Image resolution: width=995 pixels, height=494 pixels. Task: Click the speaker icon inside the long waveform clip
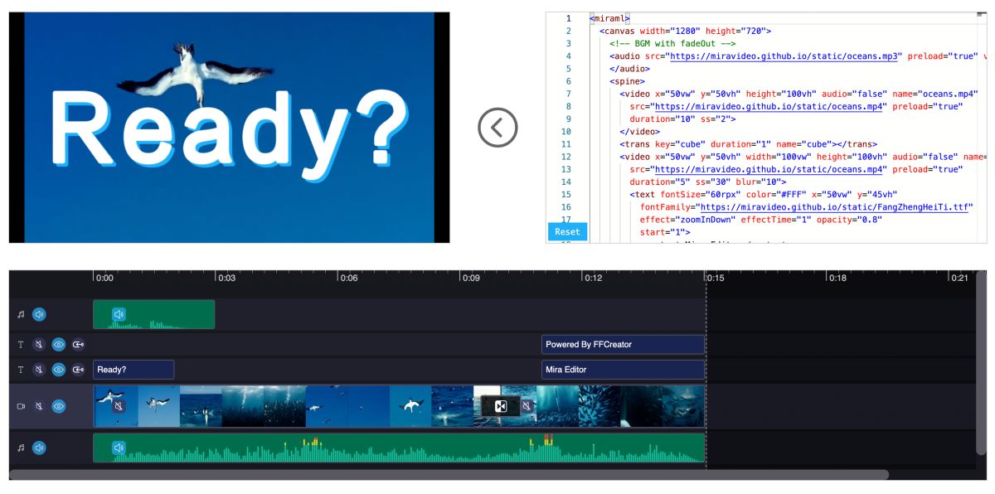click(x=119, y=448)
